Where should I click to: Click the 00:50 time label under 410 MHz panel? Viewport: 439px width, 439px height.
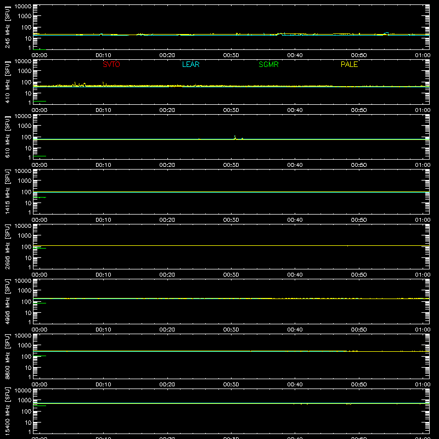click(x=359, y=110)
